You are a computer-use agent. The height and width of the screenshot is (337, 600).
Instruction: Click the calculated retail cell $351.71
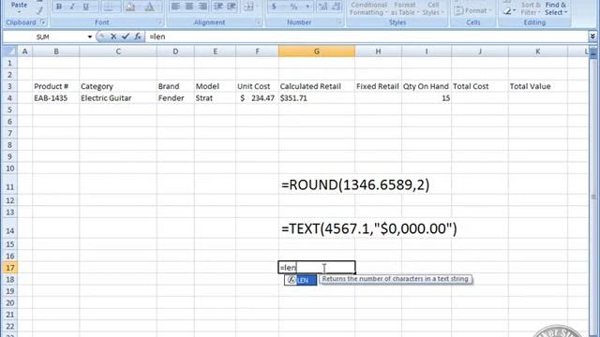[317, 98]
